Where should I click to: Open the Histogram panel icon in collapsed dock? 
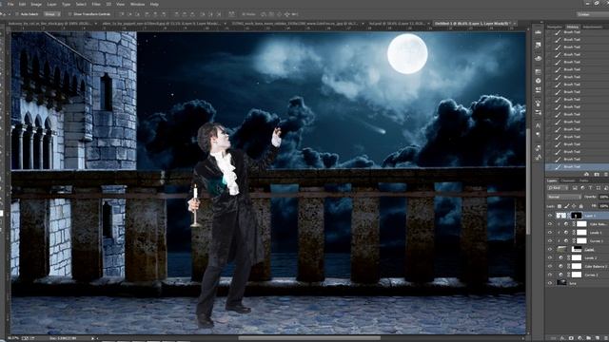(538, 32)
